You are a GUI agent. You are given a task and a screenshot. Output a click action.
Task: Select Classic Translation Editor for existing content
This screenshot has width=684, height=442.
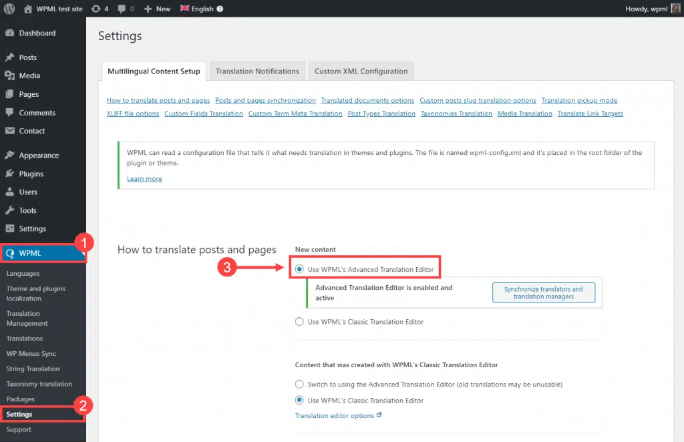(x=299, y=400)
